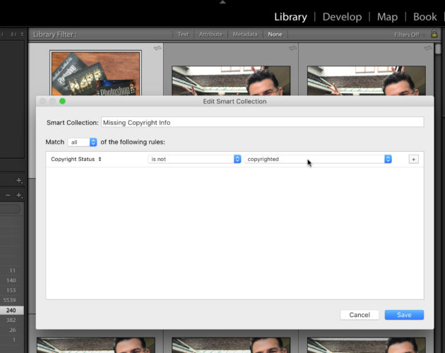This screenshot has width=445, height=353.
Task: Click the Library Filter label
Action: click(55, 35)
